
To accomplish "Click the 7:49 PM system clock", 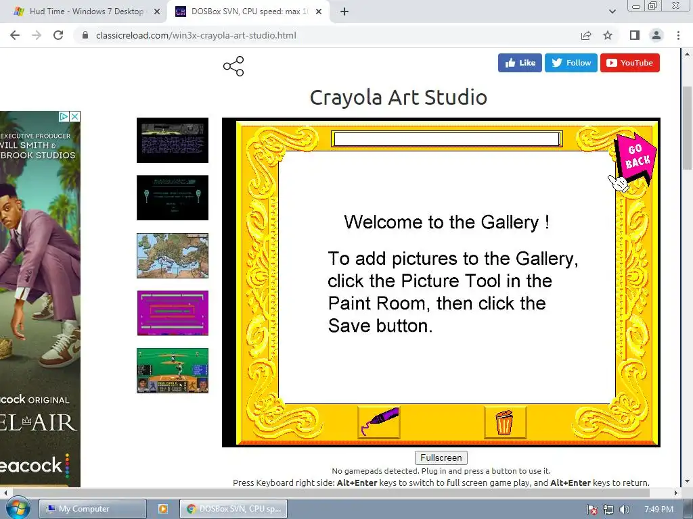I will tap(658, 510).
